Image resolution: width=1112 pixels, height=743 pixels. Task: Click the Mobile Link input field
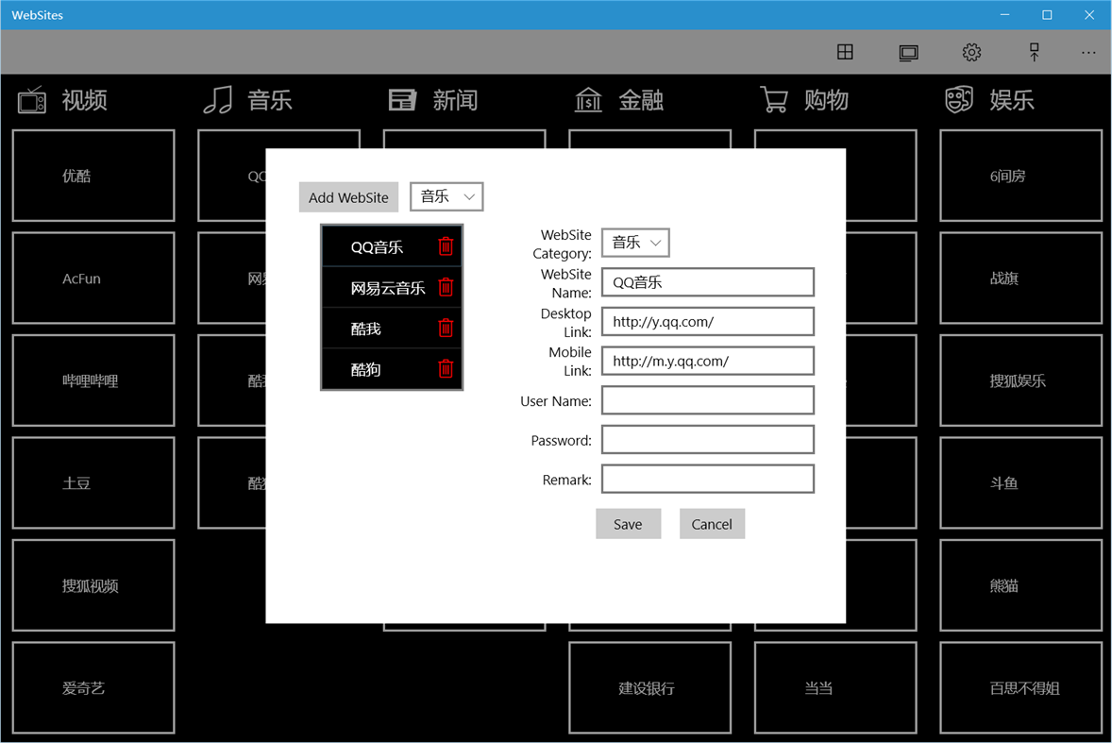(708, 361)
